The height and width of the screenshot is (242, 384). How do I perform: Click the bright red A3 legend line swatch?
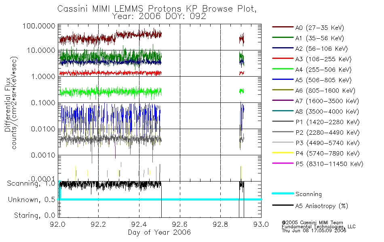pos(283,58)
